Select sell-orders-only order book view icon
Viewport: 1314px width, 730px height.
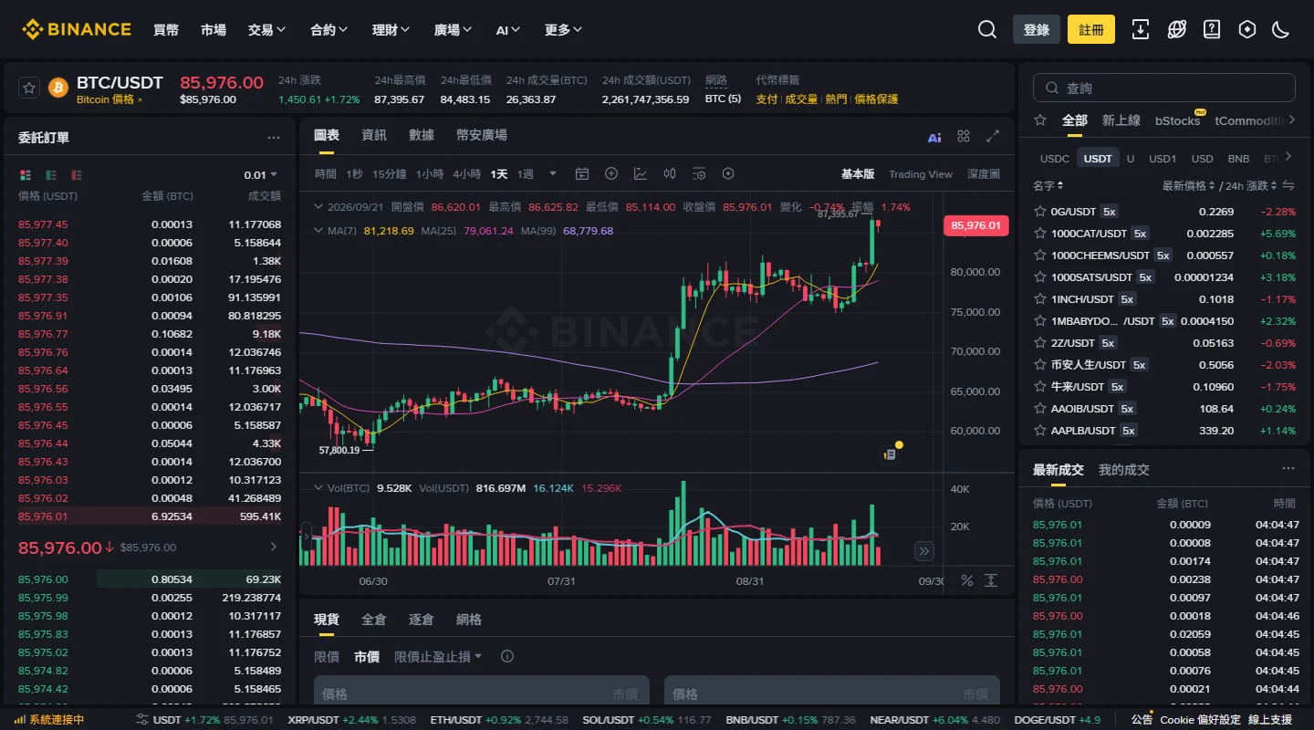pos(77,174)
